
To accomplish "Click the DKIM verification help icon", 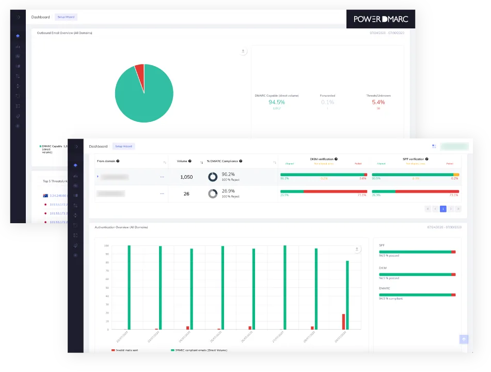I will point(336,159).
